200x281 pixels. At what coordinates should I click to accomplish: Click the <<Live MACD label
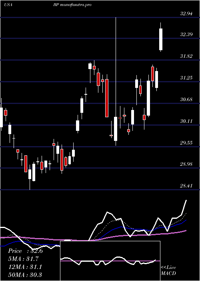pyautogui.click(x=168, y=271)
